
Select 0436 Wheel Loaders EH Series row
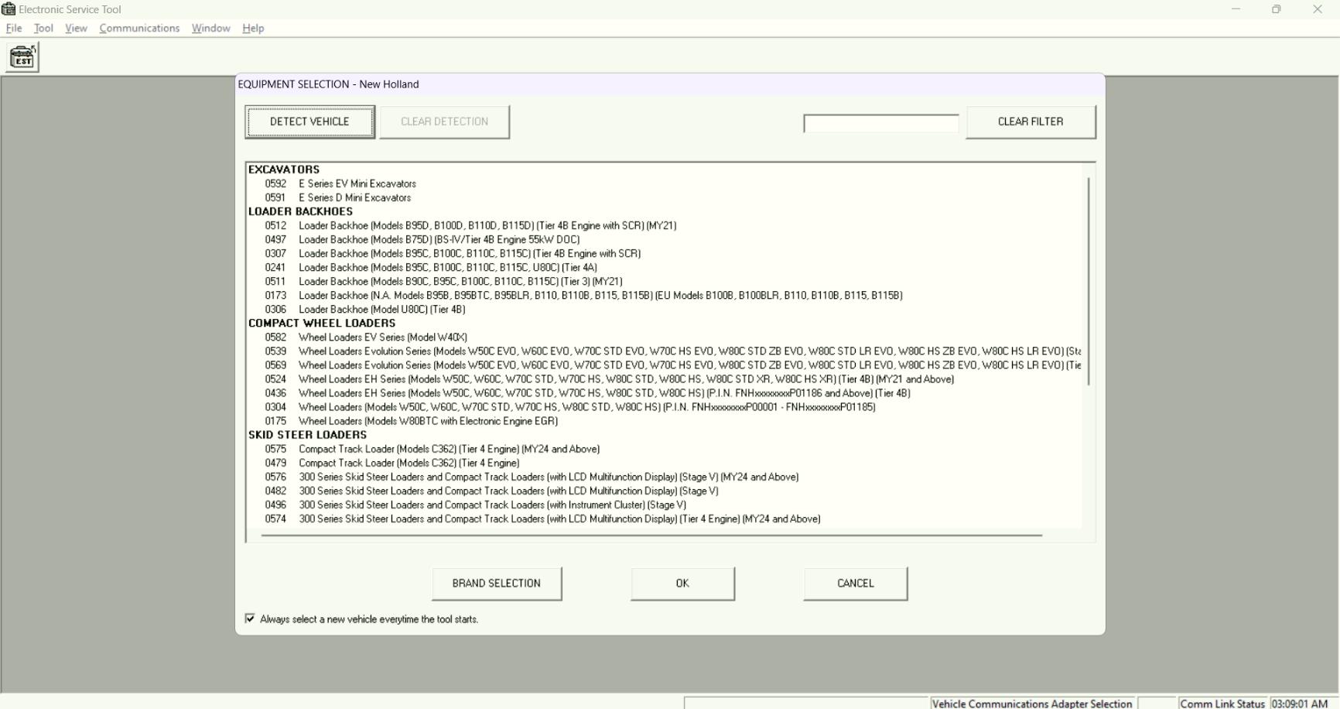click(587, 392)
